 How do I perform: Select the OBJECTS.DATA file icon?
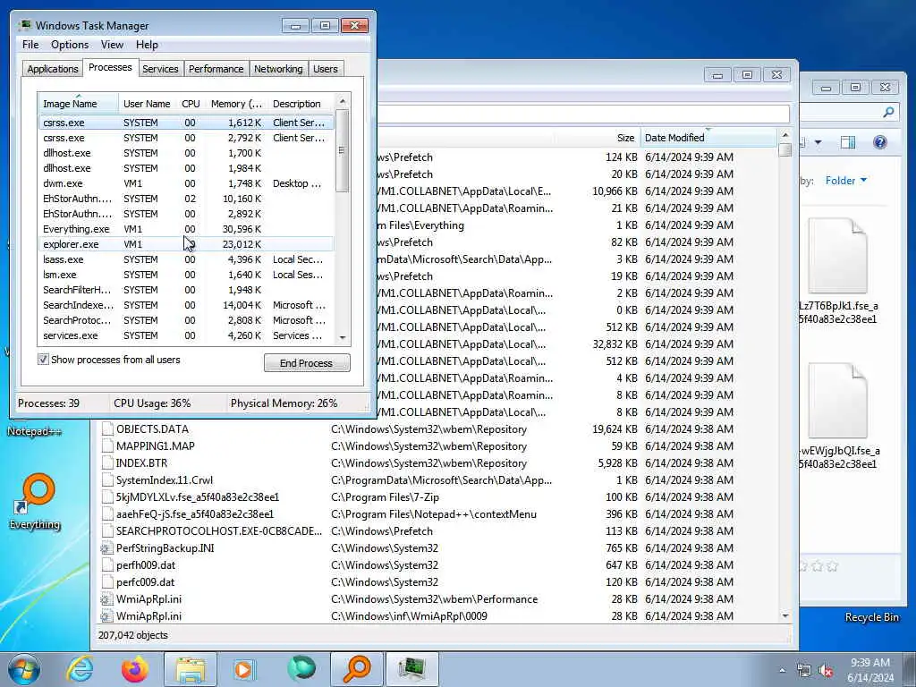coord(107,428)
